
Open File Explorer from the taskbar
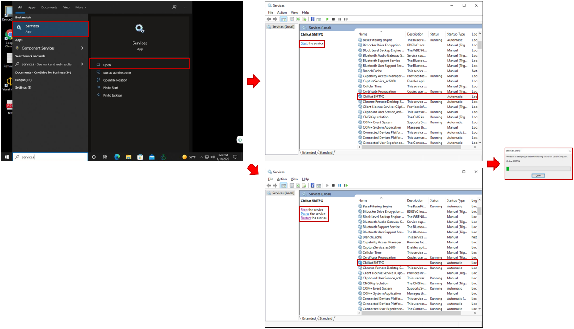coord(129,157)
